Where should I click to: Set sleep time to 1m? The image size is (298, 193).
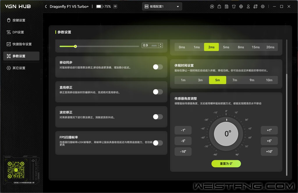click(x=183, y=80)
